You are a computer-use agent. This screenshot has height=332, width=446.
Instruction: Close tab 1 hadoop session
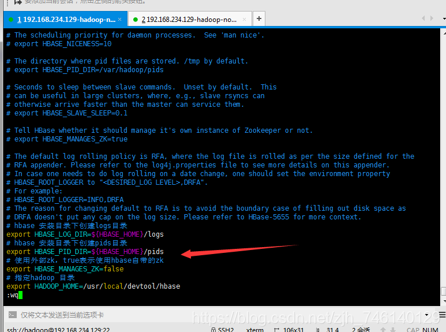click(120, 20)
